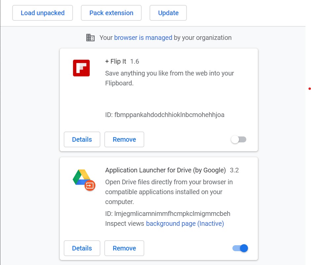Click the Pack extension button
Viewport: 311px width, 265px height.
tap(111, 13)
